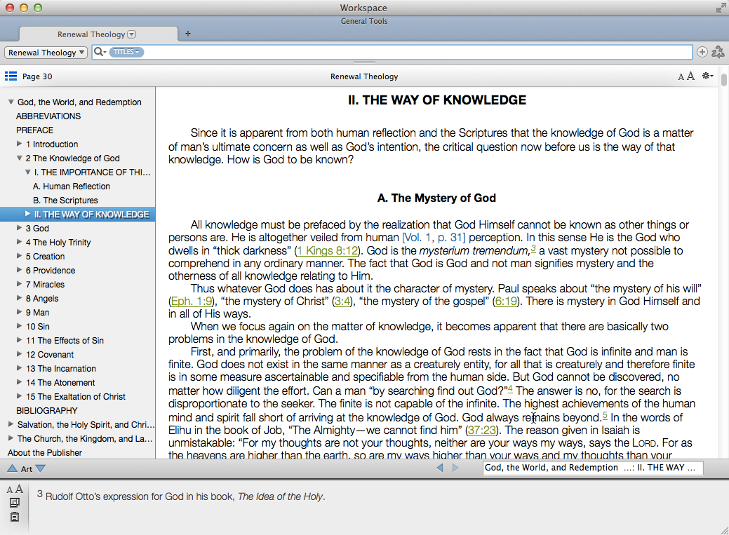Click the clipboard icon in the footnote pane
729x535 pixels.
tap(14, 517)
